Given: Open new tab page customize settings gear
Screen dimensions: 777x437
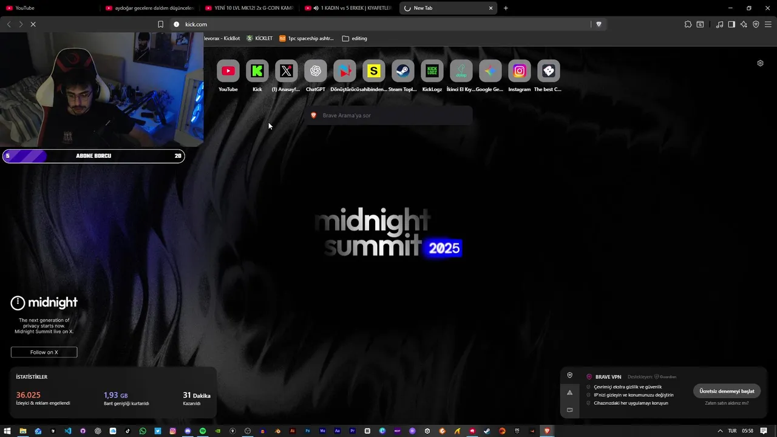Looking at the screenshot, I should [760, 63].
